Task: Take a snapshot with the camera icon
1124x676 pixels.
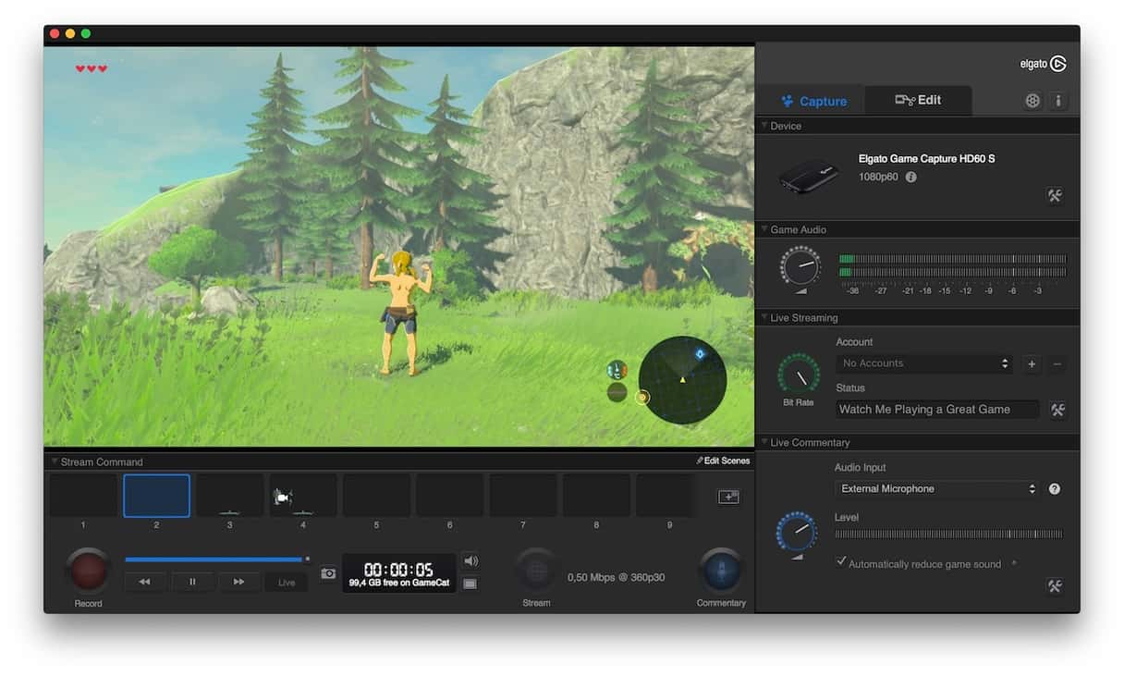Action: (328, 573)
